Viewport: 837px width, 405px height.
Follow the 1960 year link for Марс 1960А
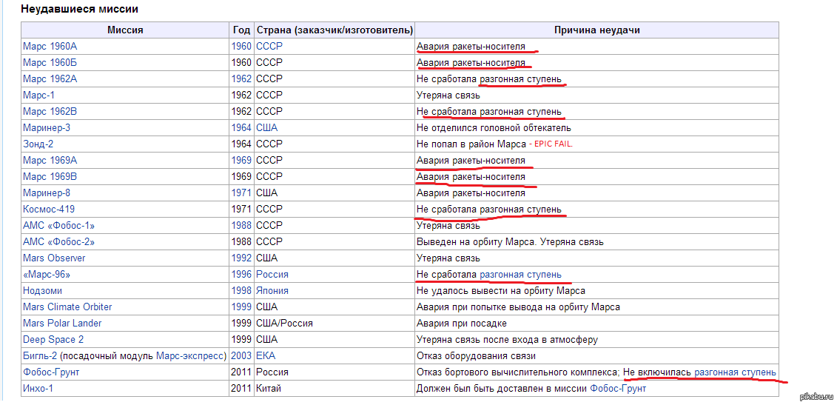click(x=241, y=47)
